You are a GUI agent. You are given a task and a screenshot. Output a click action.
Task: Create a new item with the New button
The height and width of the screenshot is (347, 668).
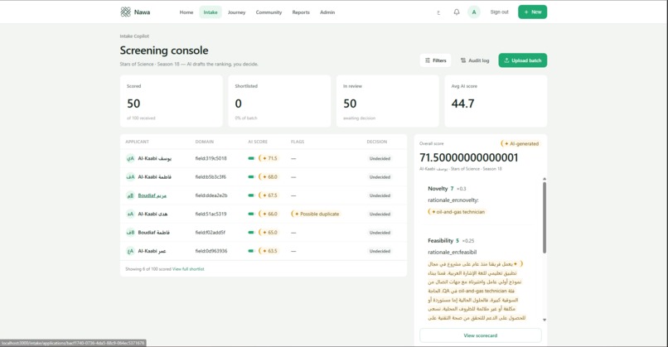(532, 12)
